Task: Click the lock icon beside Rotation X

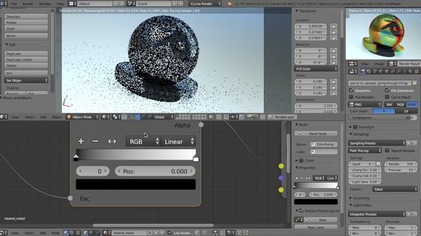Action: click(334, 50)
